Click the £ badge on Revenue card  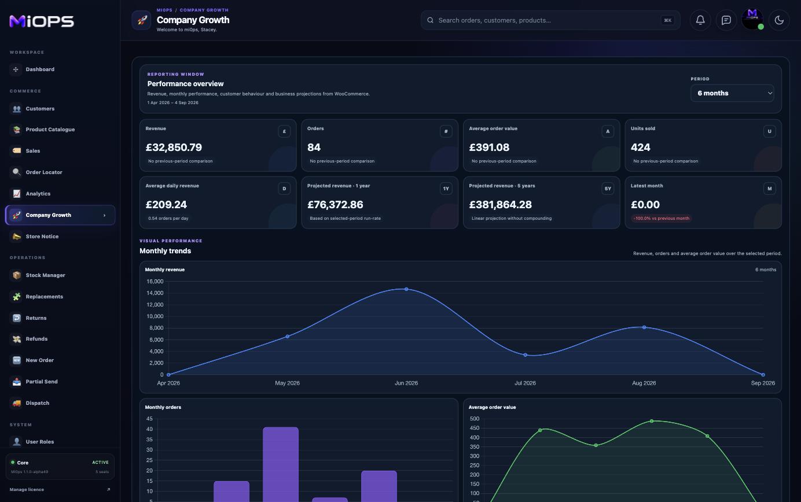(284, 131)
